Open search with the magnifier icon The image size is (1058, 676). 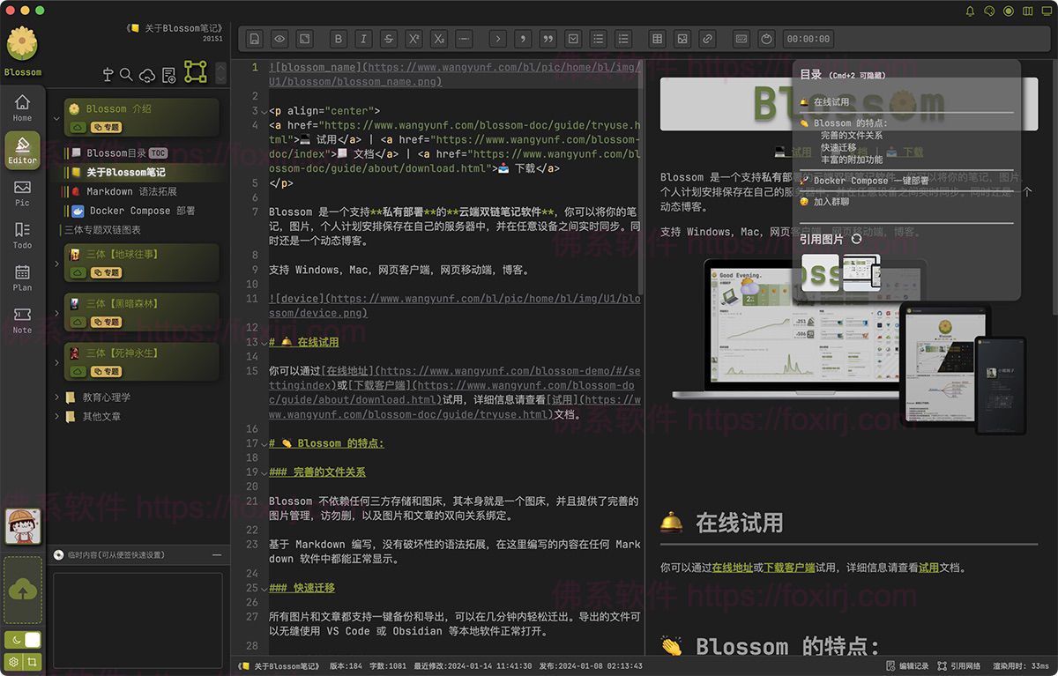pos(126,75)
